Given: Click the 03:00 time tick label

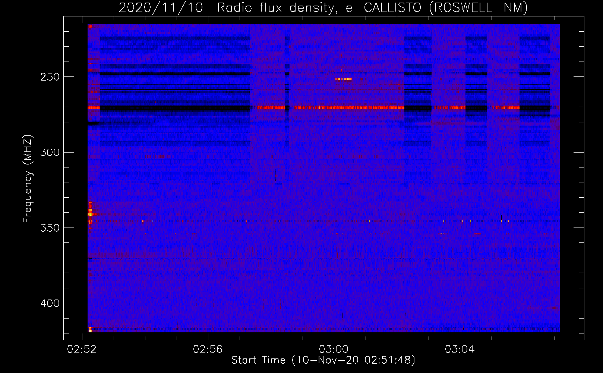Looking at the screenshot, I should (334, 350).
